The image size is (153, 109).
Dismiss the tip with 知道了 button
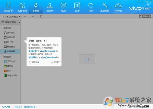tap(55, 62)
